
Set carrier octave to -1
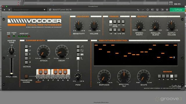click(26, 58)
